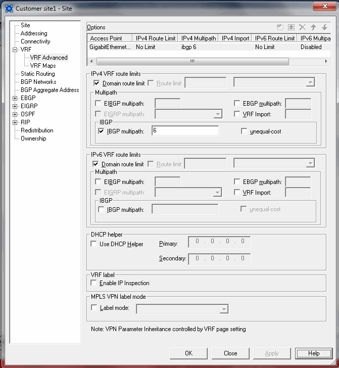Toggle IPv4 Domain route limit checkbox

pyautogui.click(x=96, y=83)
